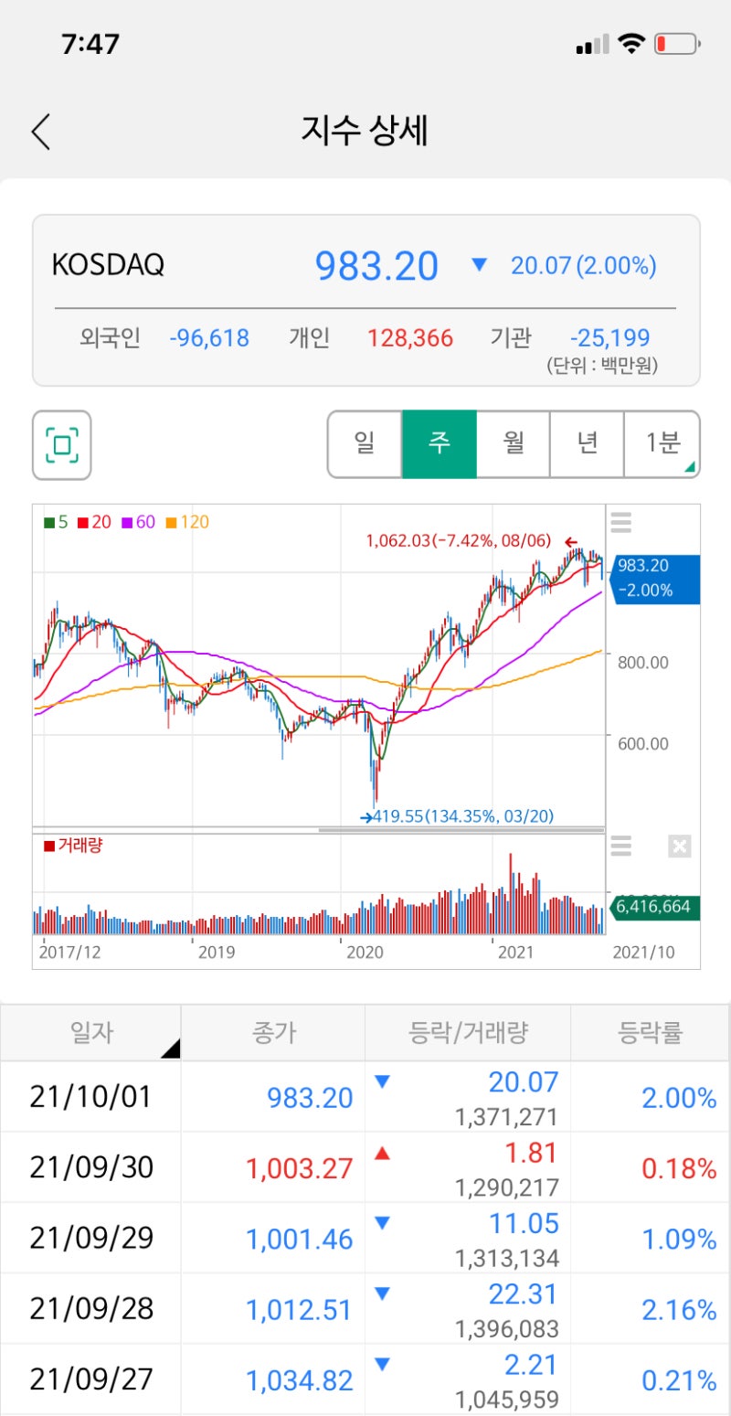Close the 거래량 volume panel with the X

coord(679,847)
